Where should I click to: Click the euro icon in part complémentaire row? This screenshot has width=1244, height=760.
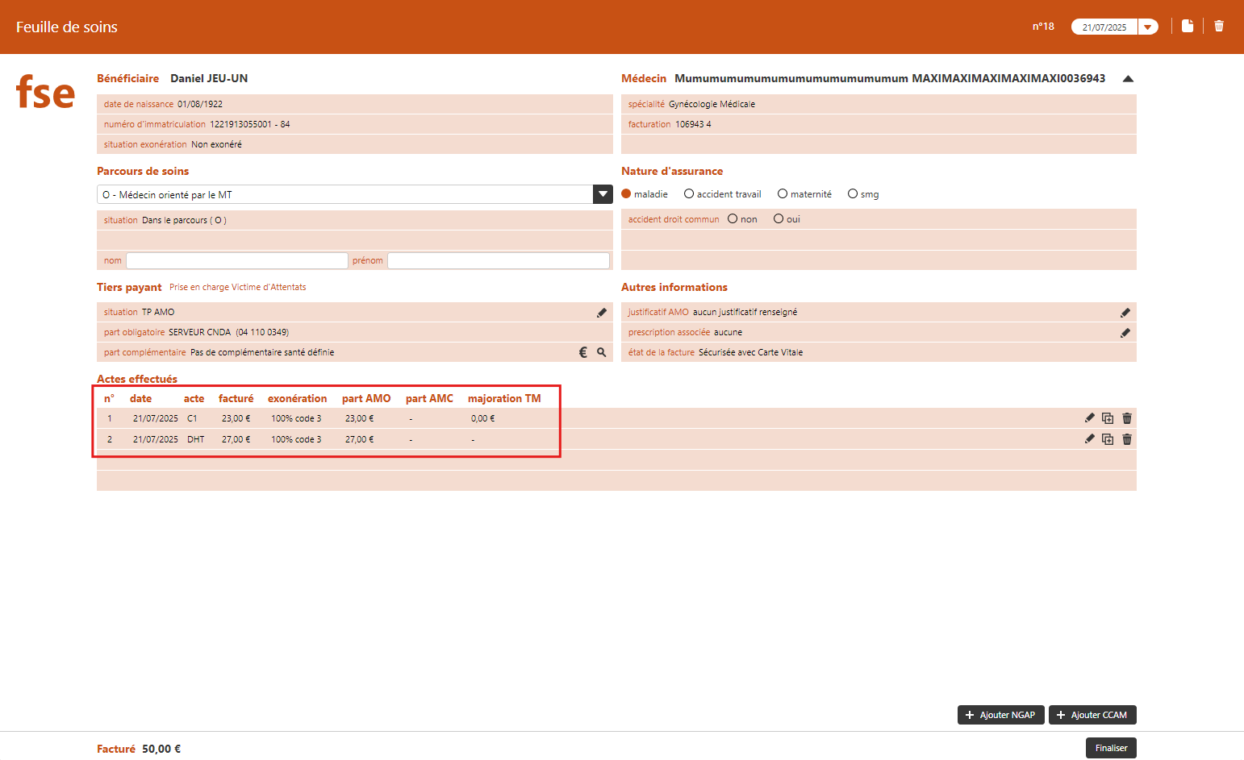click(583, 352)
